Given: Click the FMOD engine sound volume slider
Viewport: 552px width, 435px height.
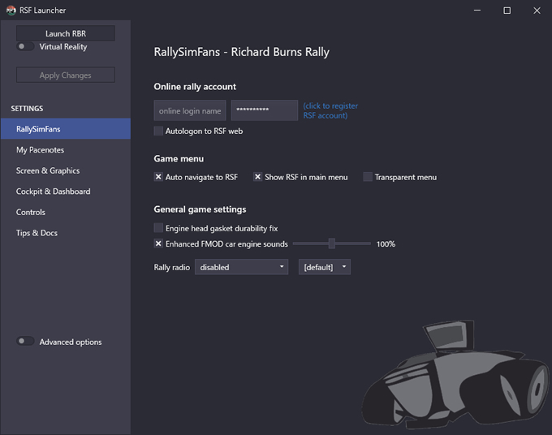Looking at the screenshot, I should pyautogui.click(x=332, y=243).
